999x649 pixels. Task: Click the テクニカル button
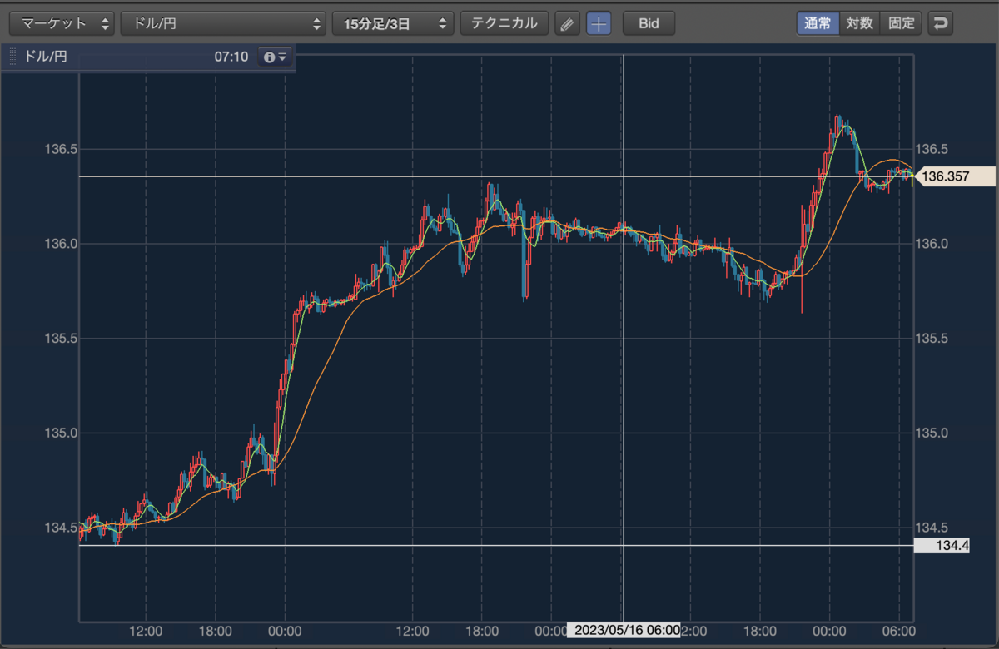(504, 23)
